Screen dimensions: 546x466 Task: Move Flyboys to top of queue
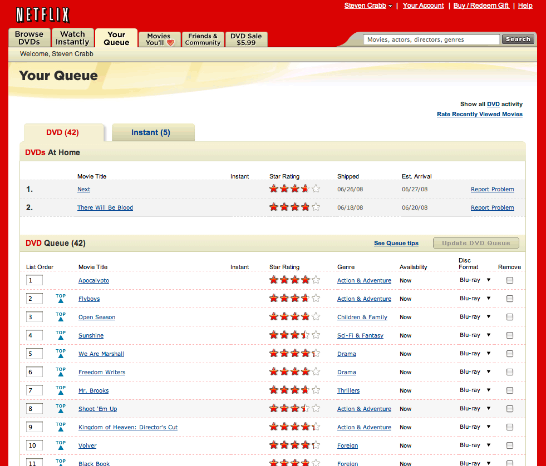coord(61,298)
